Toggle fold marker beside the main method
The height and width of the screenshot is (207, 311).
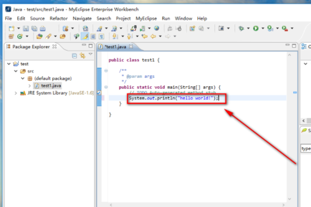coord(106,87)
